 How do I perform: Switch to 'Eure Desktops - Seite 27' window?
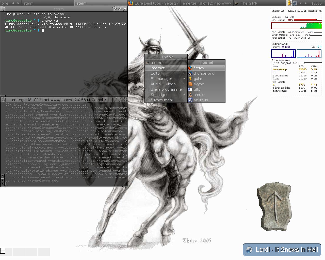pos(154,3)
